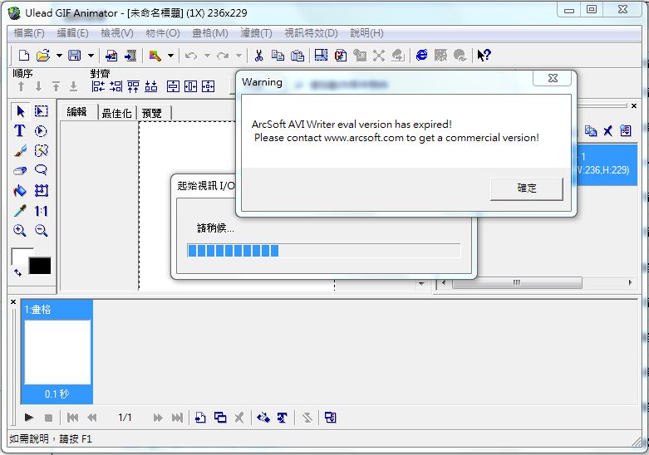Screen dimensions: 649x455
Task: Select the Lasso selection tool
Action: [x=41, y=169]
